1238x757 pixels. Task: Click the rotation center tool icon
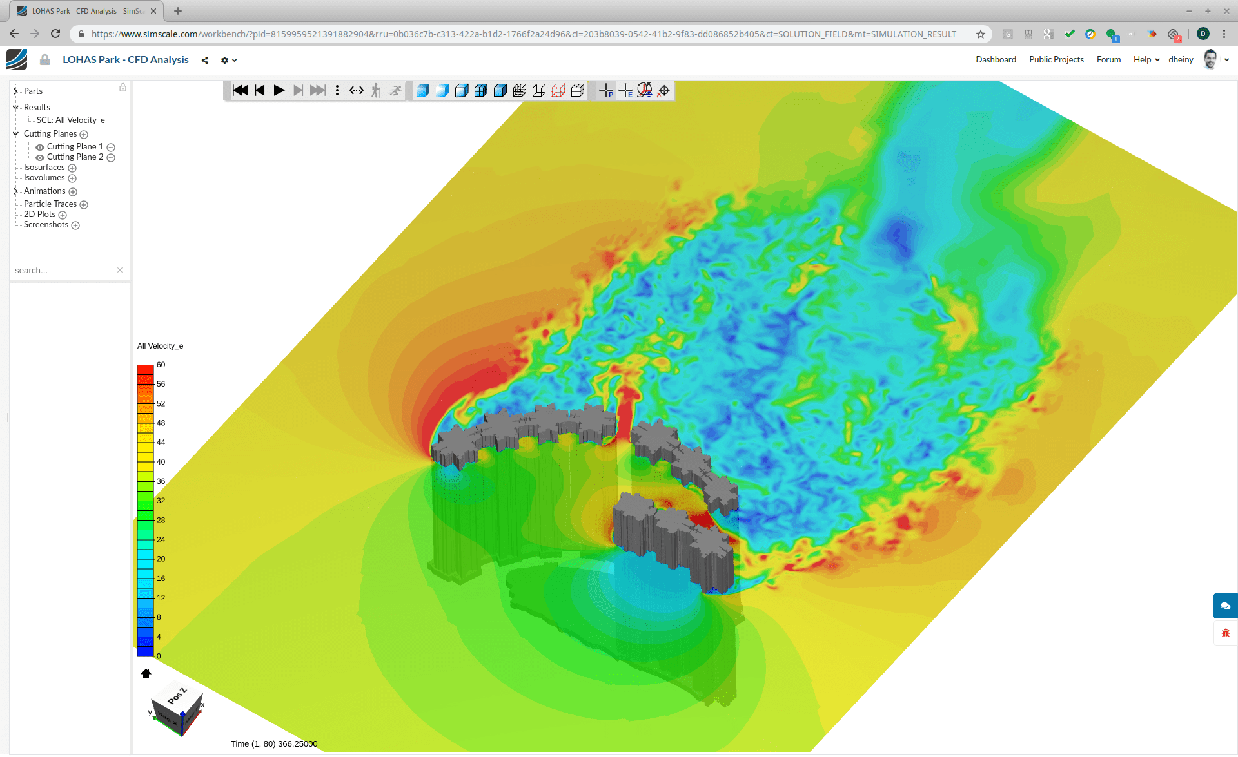click(x=645, y=90)
